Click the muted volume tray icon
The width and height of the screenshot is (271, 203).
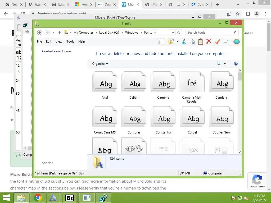pyautogui.click(x=246, y=198)
